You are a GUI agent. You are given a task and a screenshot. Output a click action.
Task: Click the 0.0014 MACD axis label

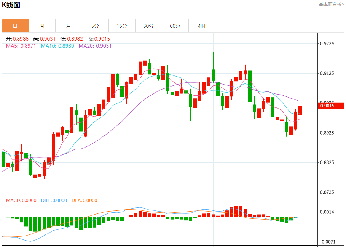click(x=327, y=212)
